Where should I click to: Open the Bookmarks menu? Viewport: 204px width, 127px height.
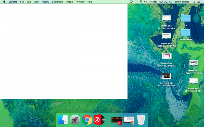[58, 2]
